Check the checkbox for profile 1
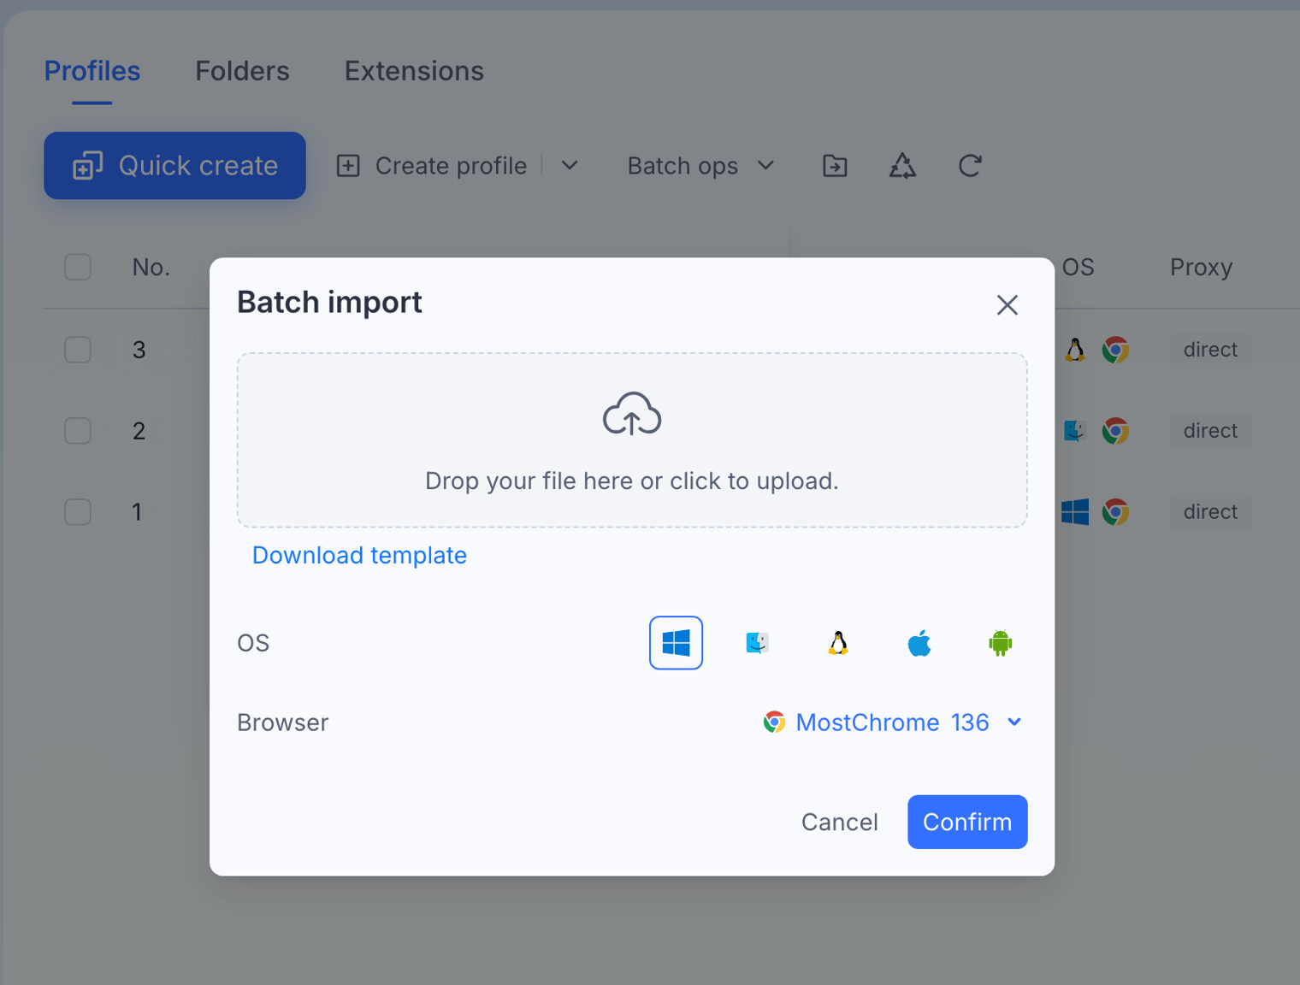Screen dimensions: 1300x985 (x=78, y=512)
